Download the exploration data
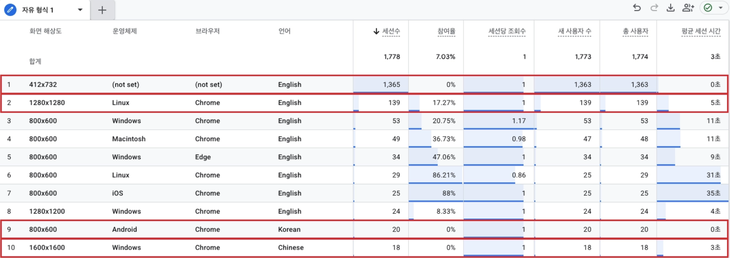 pos(671,8)
